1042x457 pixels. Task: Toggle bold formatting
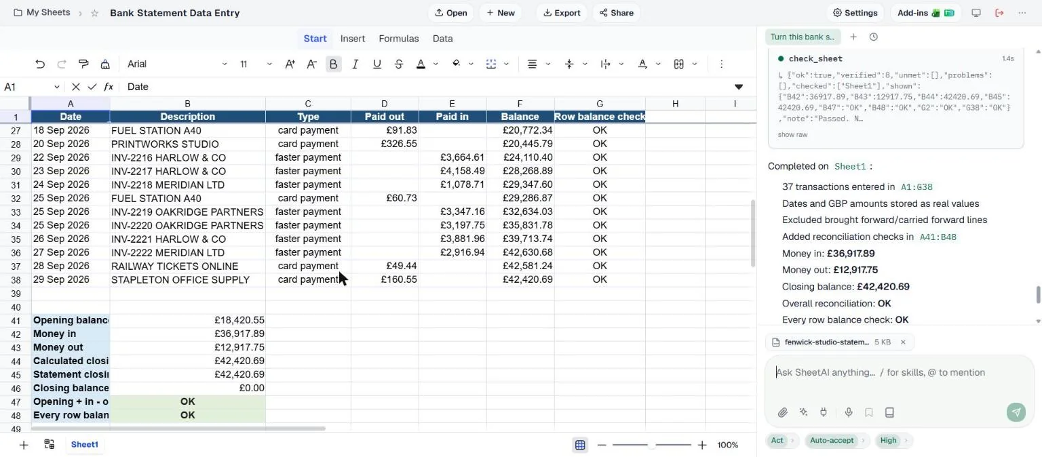[x=333, y=64]
